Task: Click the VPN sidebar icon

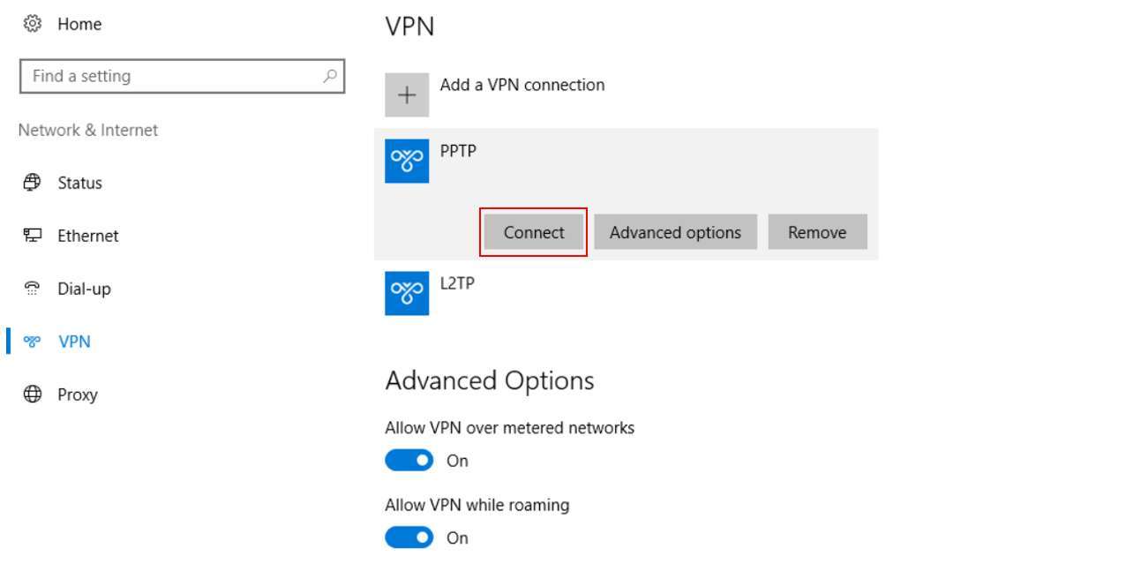Action: click(x=33, y=342)
